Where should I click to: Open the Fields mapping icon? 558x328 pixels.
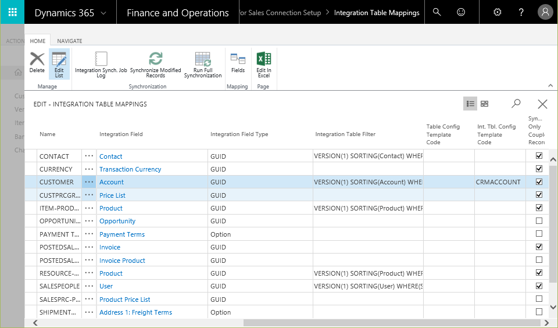pyautogui.click(x=238, y=63)
